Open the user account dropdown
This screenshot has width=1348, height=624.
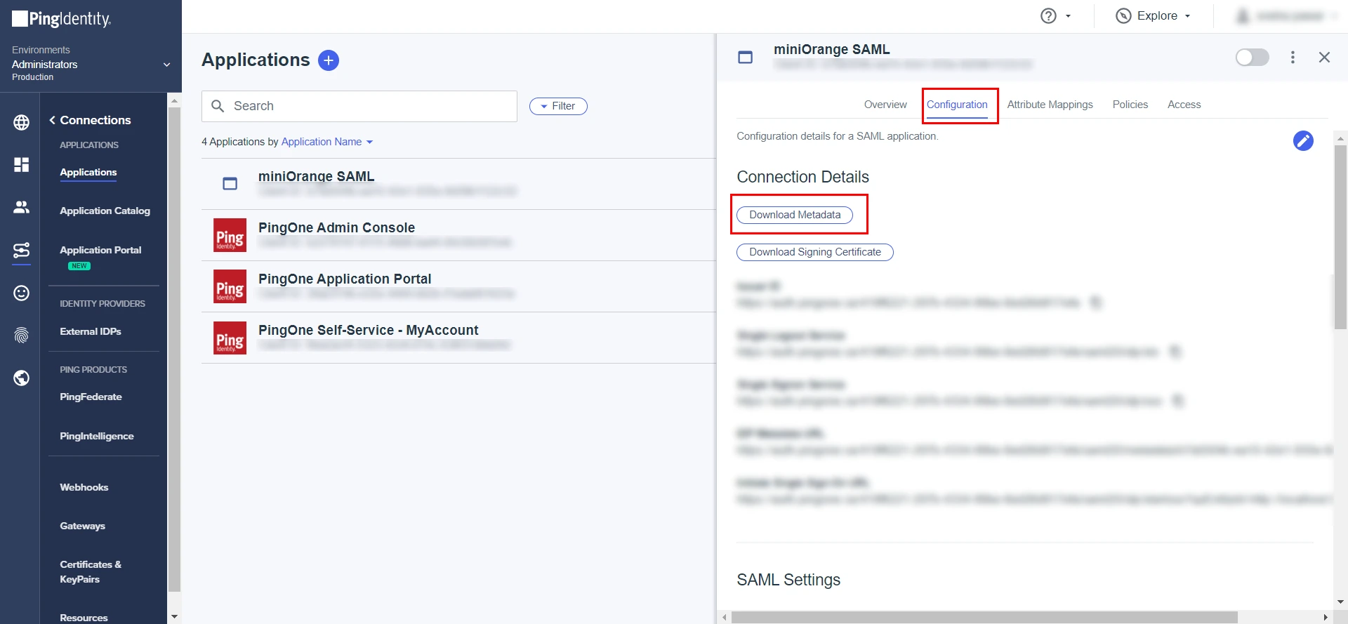[1288, 16]
